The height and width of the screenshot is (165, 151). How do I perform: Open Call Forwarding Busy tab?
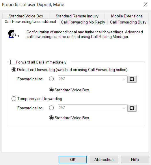click(x=128, y=22)
